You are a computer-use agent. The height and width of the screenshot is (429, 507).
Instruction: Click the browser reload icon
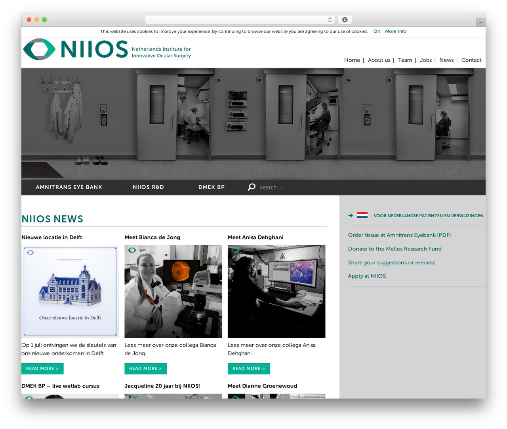[330, 20]
